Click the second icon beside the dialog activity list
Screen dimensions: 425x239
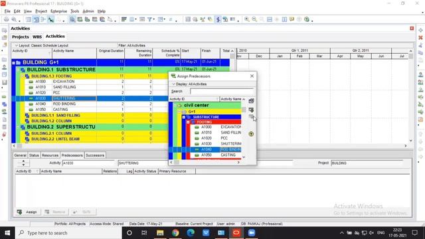coord(251,110)
